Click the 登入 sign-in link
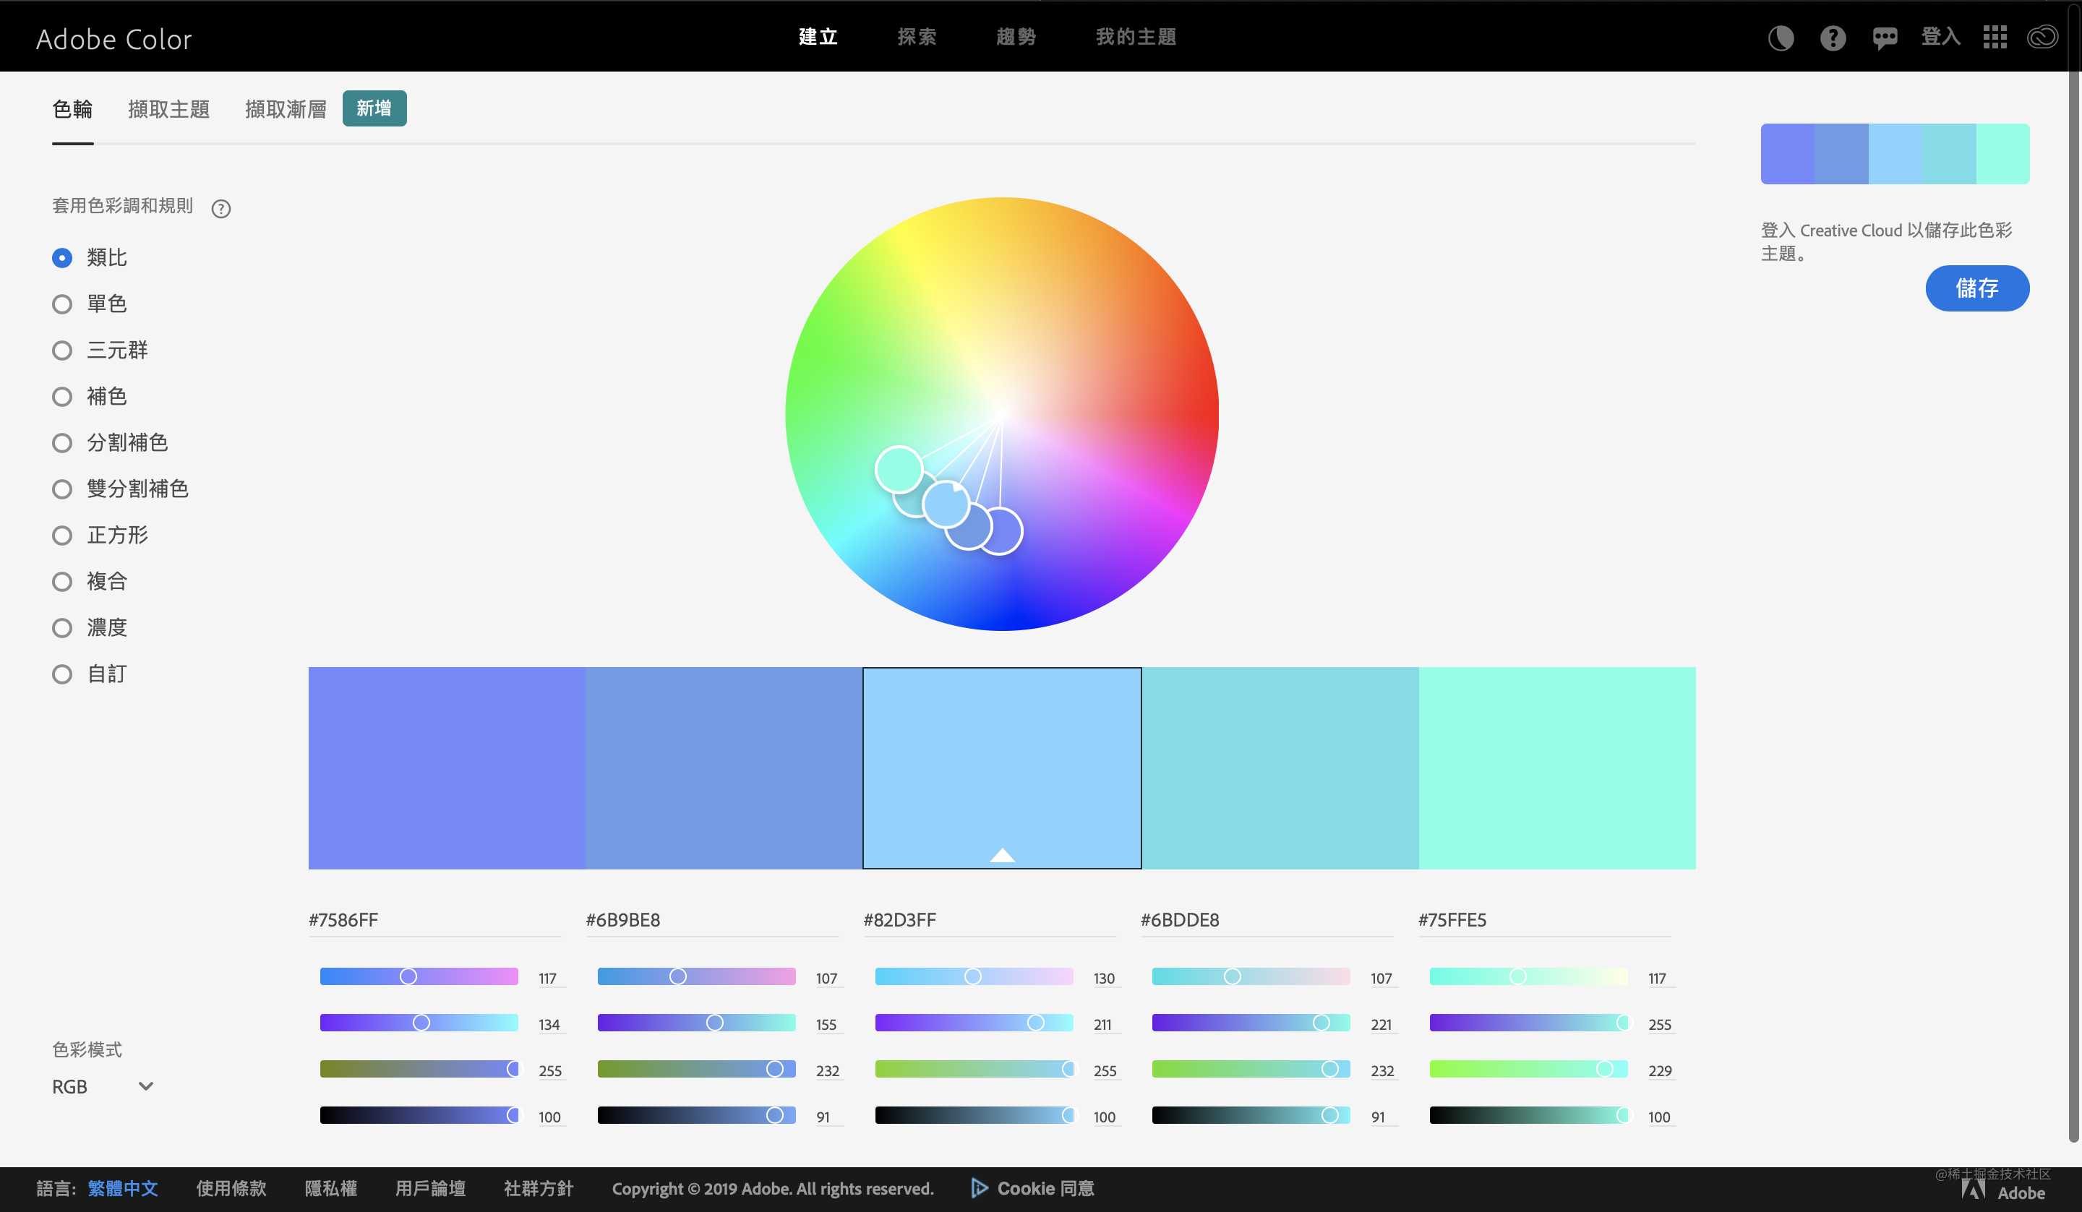Screen dimensions: 2082x1212 point(1941,37)
